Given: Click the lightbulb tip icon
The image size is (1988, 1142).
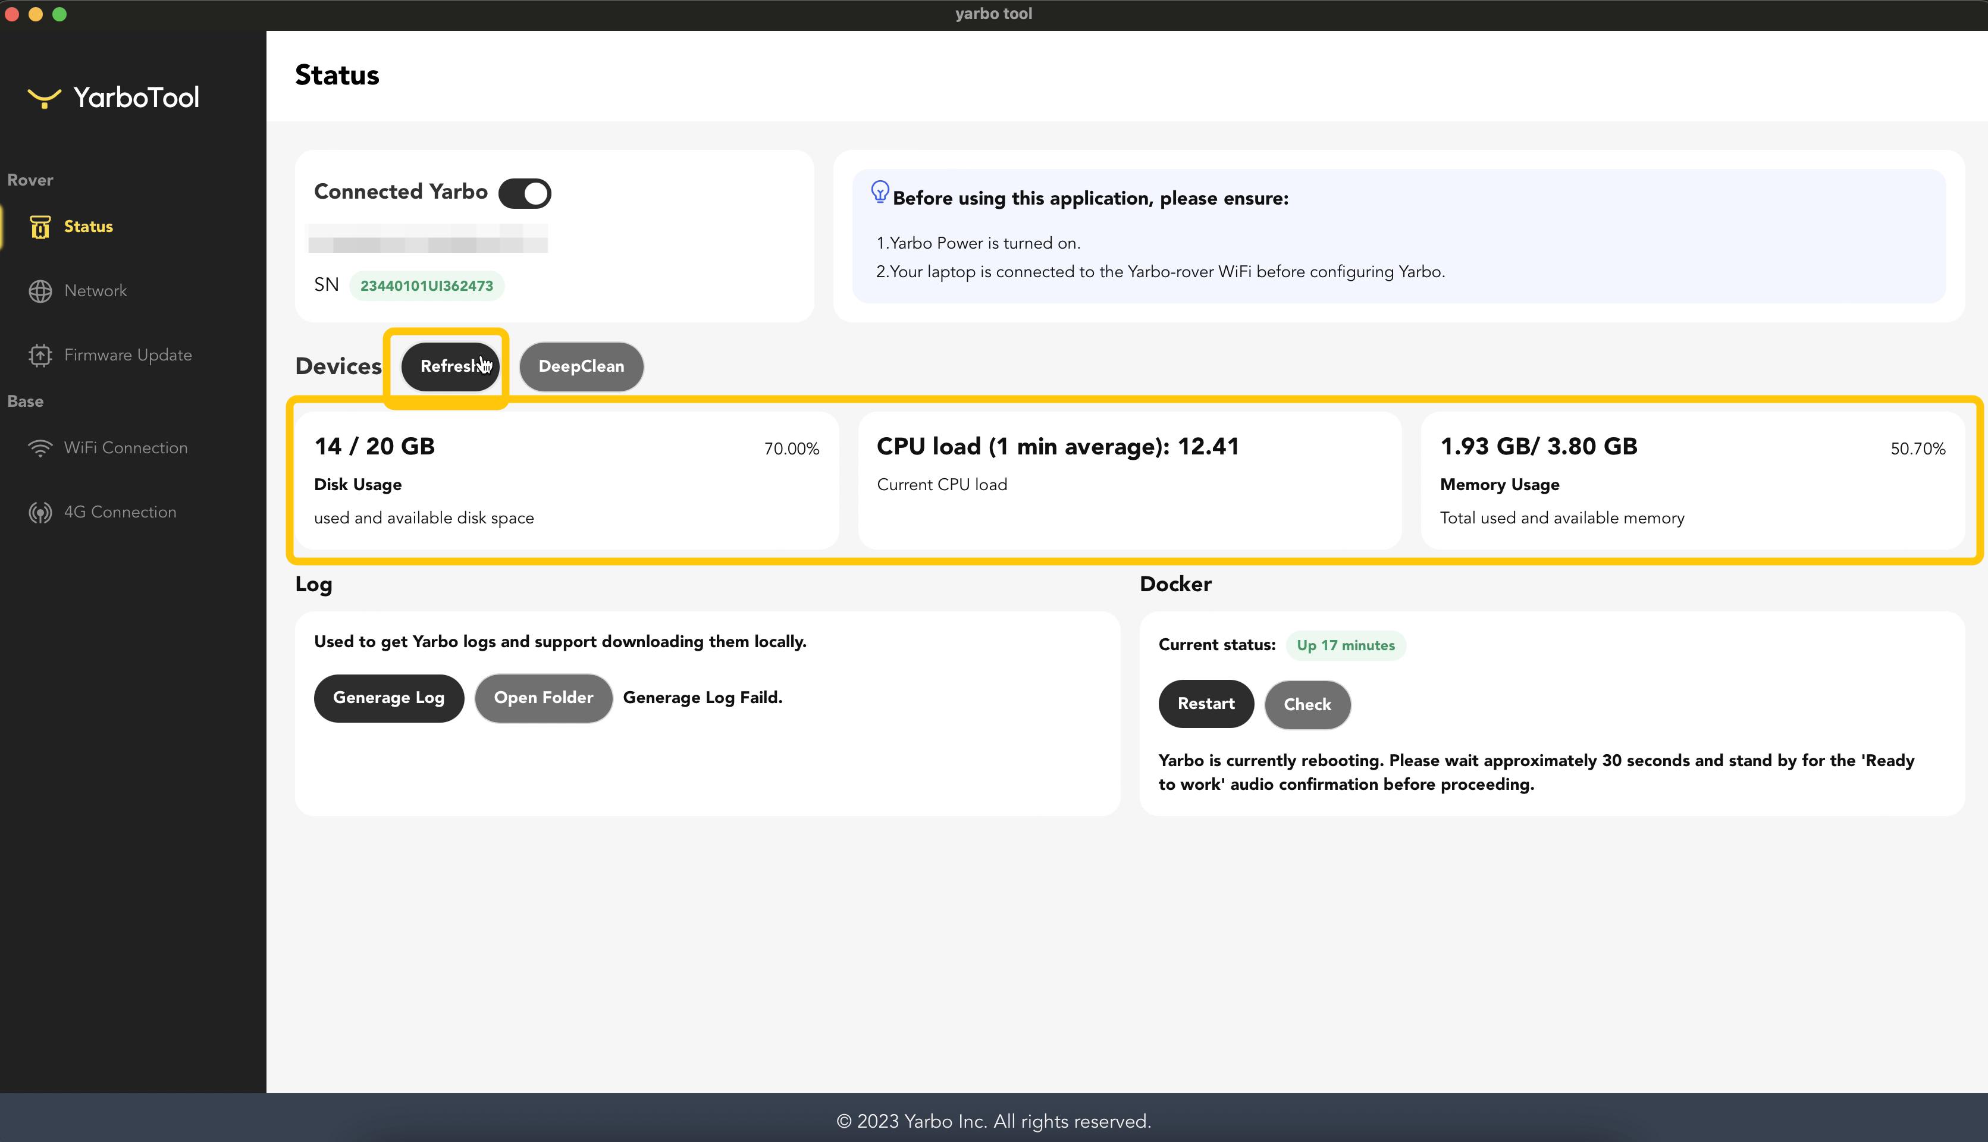Looking at the screenshot, I should (880, 192).
